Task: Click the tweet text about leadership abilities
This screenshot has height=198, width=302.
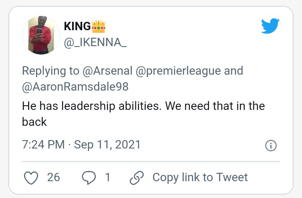Action: (x=143, y=114)
